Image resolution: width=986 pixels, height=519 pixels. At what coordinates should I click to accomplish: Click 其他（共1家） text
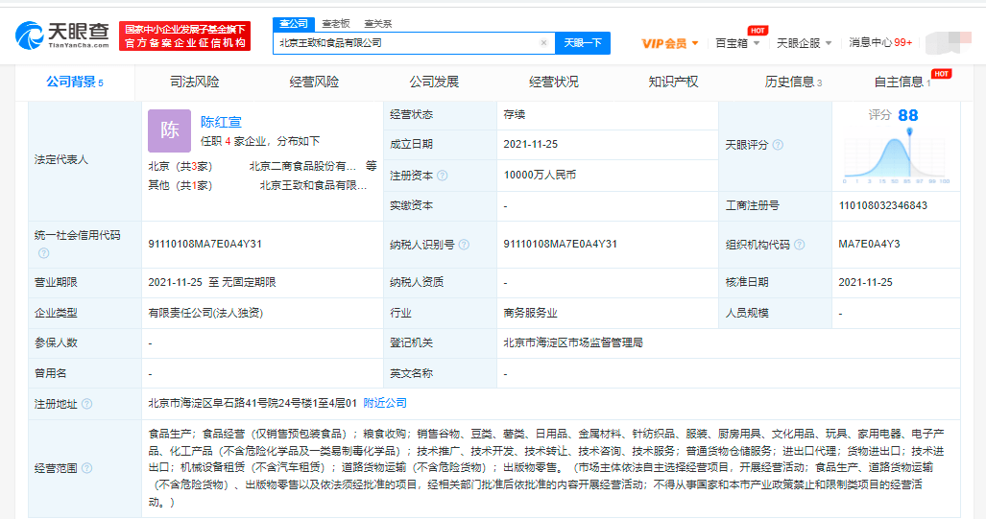click(x=180, y=185)
